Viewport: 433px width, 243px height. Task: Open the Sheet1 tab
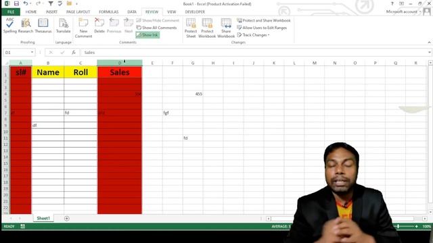click(43, 218)
